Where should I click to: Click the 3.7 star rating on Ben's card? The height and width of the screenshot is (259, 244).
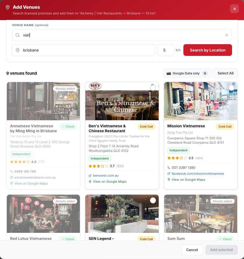(106, 166)
